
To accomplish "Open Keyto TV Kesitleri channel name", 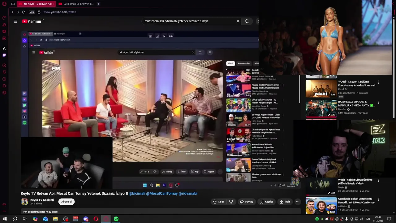I will click(x=42, y=200).
